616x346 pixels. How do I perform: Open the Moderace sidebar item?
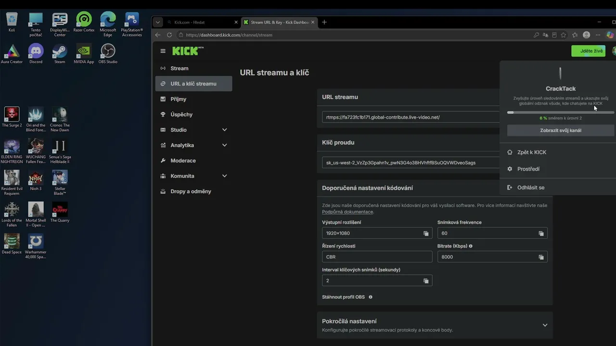tap(193, 161)
